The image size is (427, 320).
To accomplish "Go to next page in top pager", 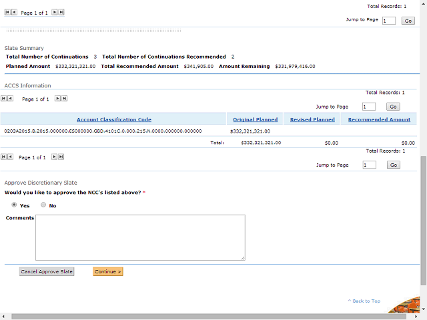I will click(x=55, y=12).
